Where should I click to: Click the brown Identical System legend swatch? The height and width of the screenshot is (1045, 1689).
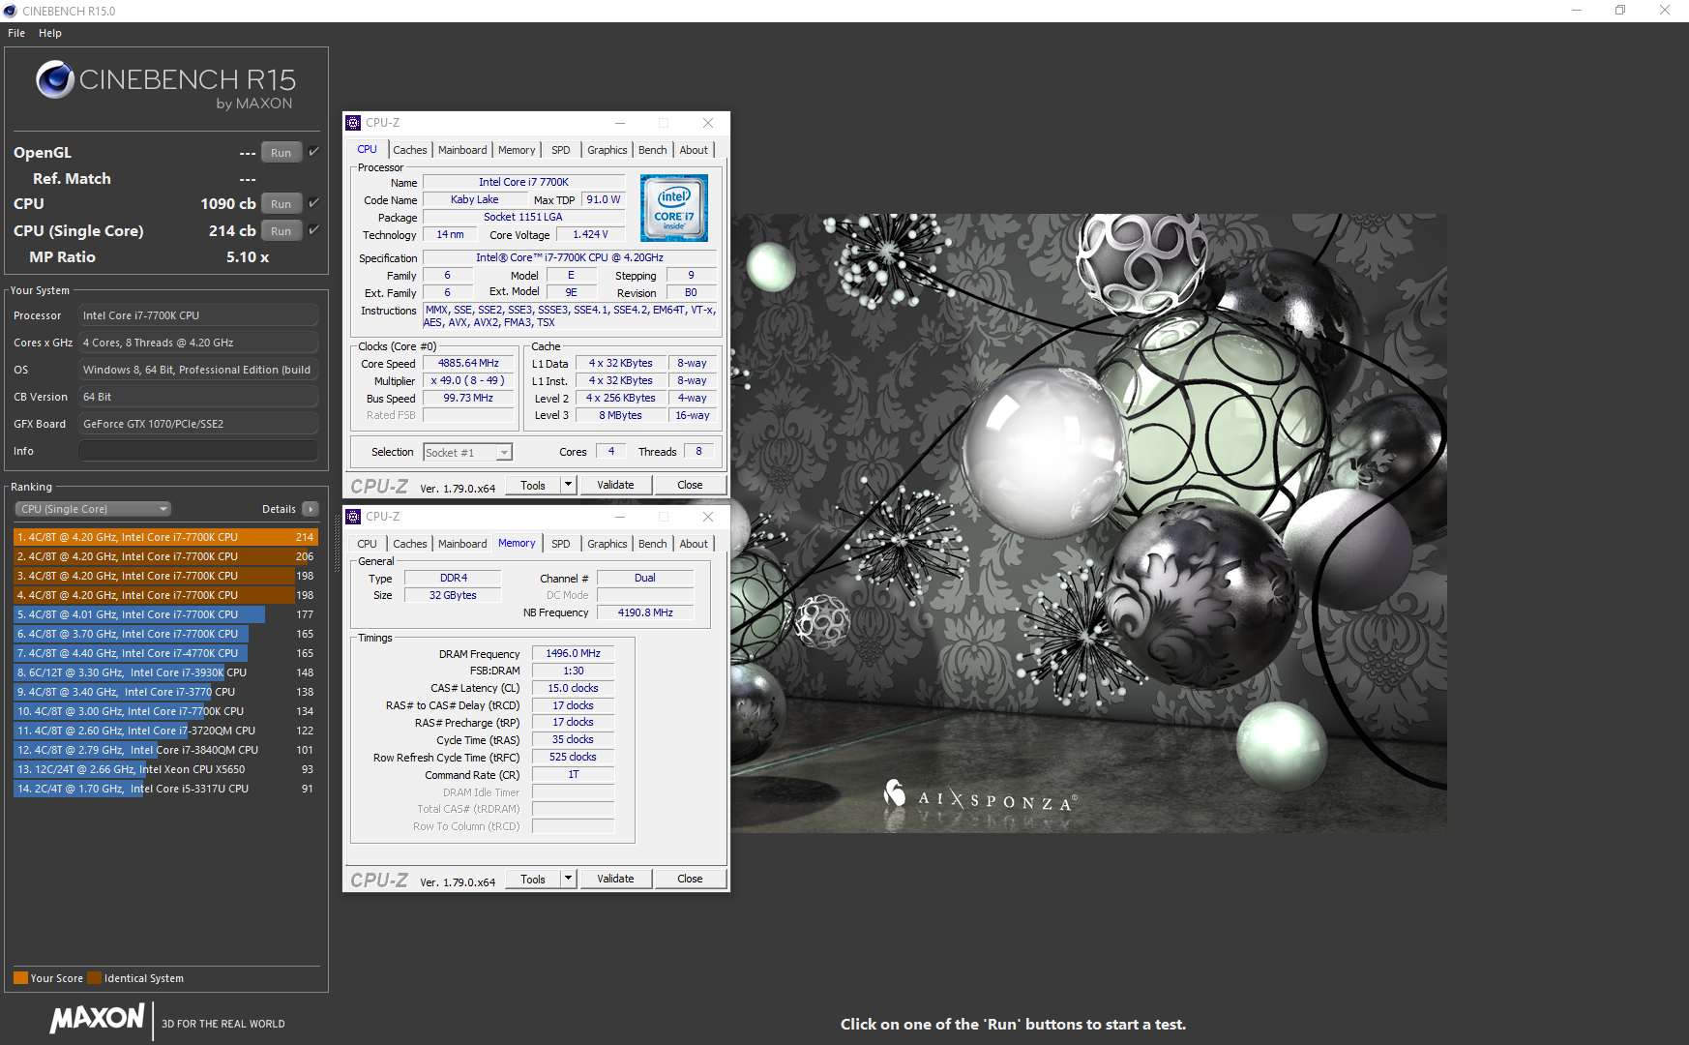94,978
